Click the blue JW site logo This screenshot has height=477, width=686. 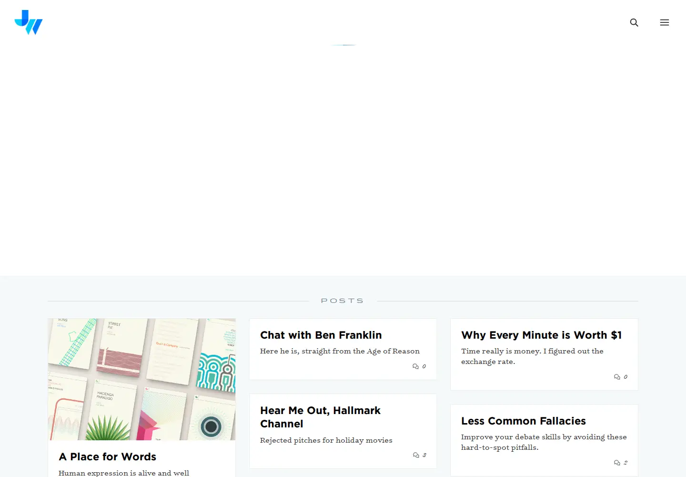(x=29, y=22)
